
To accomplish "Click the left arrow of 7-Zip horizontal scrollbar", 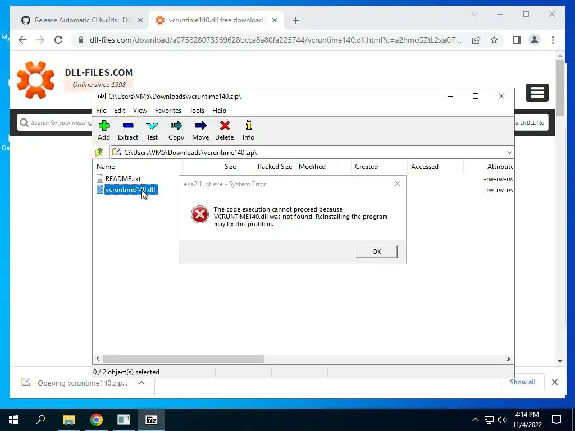I will (98, 359).
